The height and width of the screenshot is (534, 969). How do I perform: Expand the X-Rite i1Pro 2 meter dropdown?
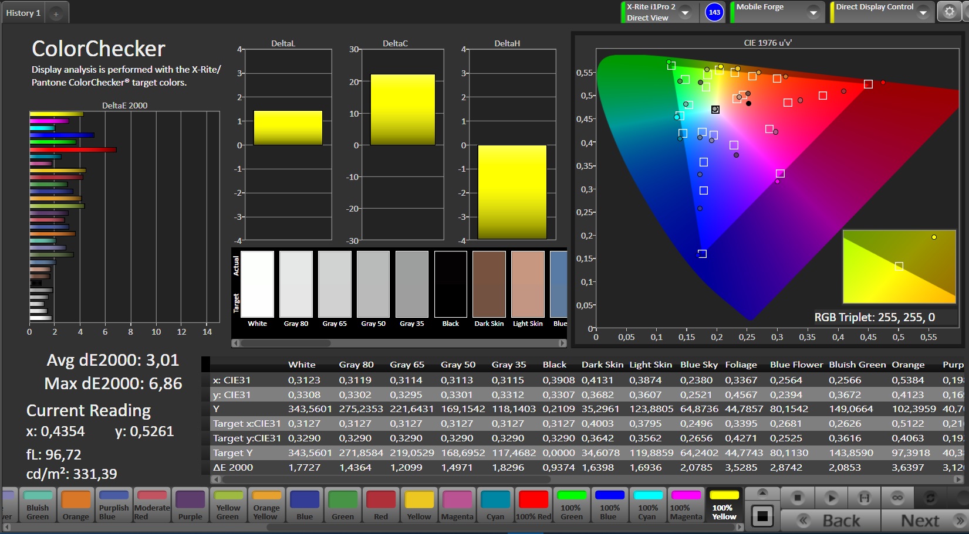(685, 12)
